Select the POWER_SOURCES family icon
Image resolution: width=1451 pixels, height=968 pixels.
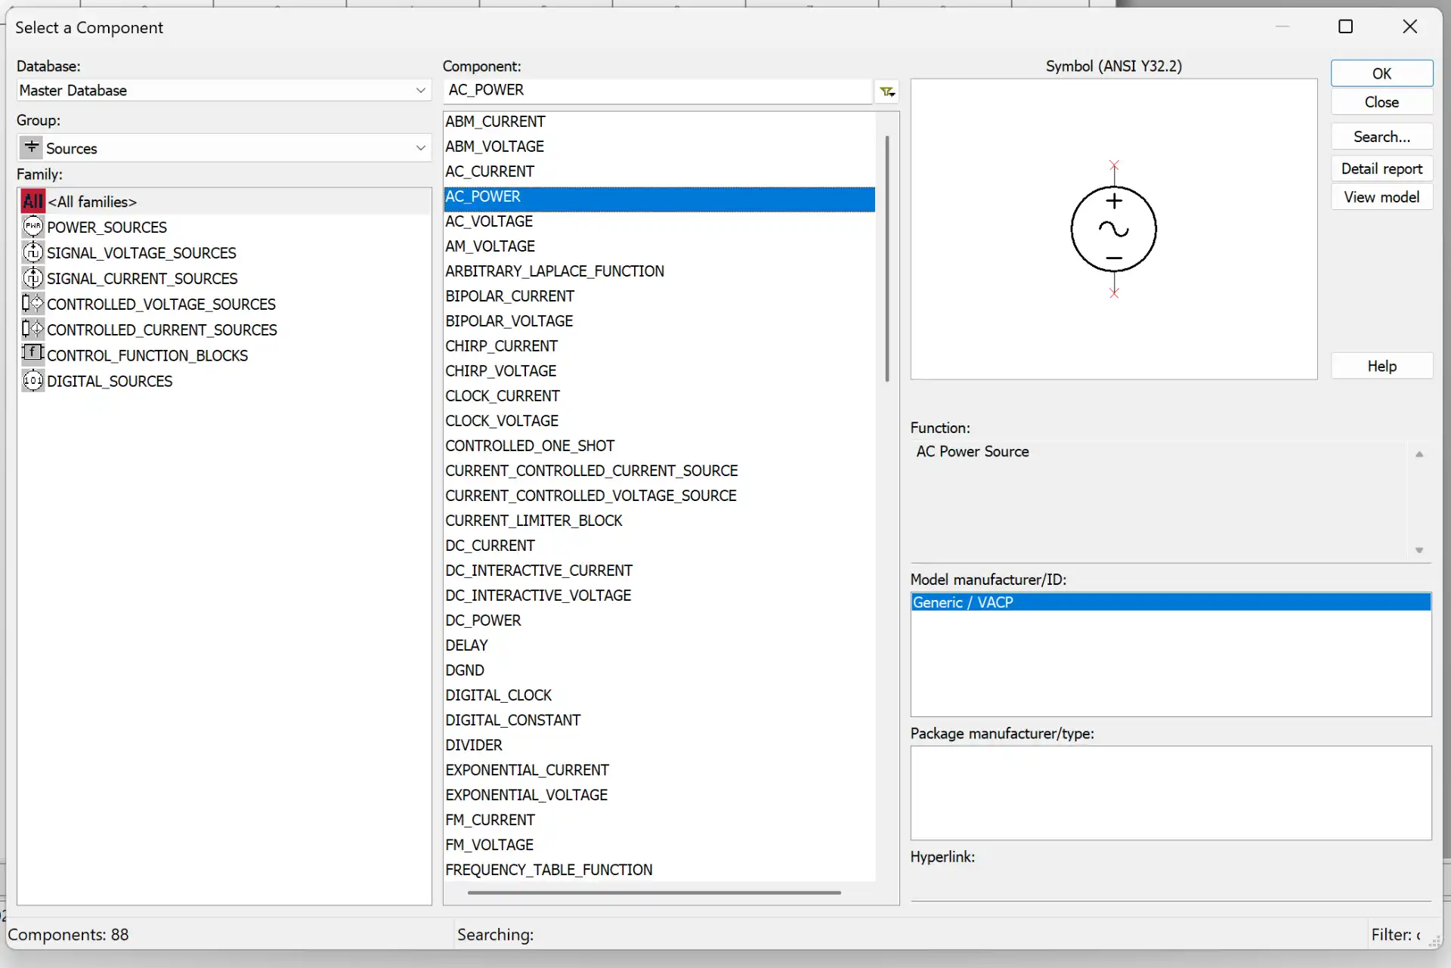point(32,227)
